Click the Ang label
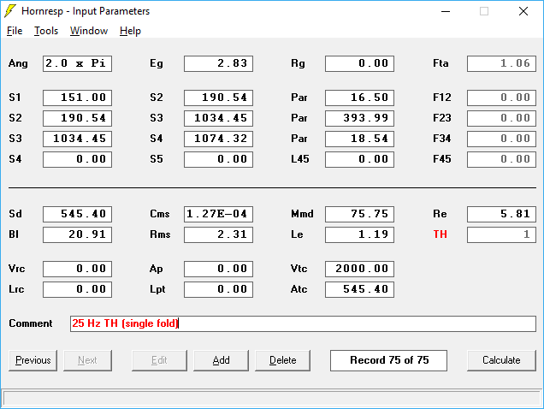 (18, 63)
